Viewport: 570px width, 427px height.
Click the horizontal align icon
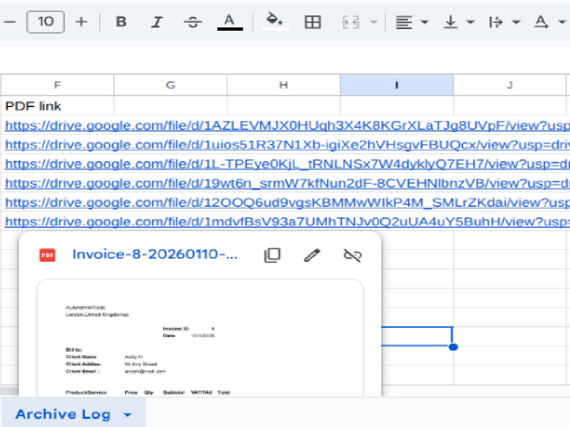pos(404,22)
